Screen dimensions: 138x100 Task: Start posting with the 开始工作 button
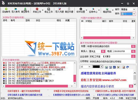37,10
